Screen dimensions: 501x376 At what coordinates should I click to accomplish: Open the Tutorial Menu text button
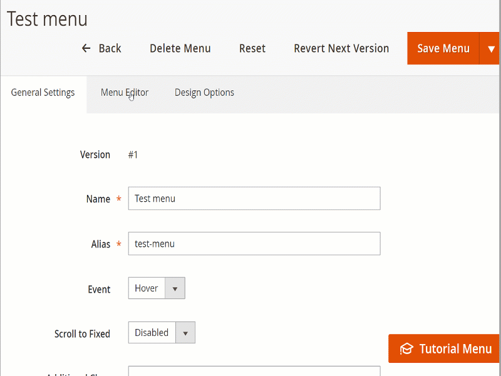(455, 349)
